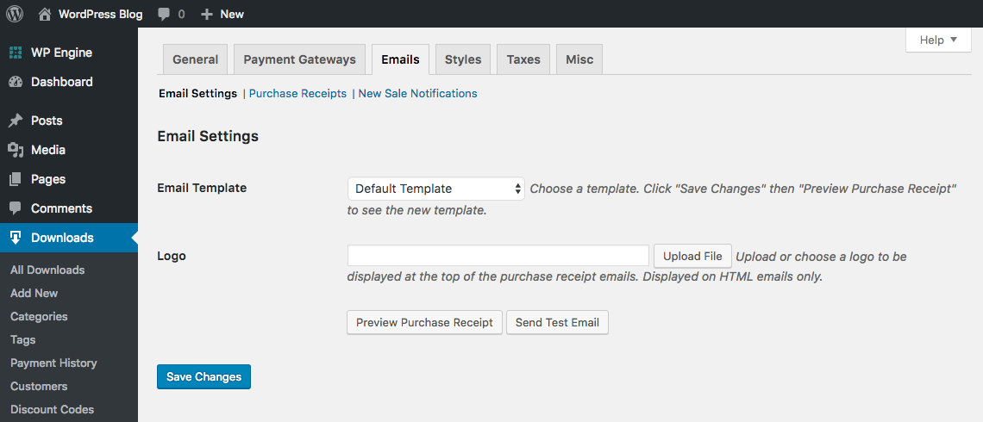Open the Taxes tab
The image size is (983, 422).
523,59
